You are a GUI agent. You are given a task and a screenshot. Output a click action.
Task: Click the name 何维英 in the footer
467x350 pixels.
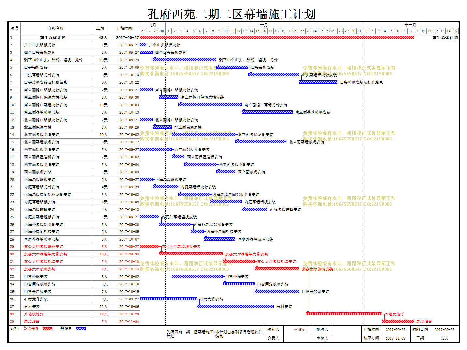click(x=300, y=330)
